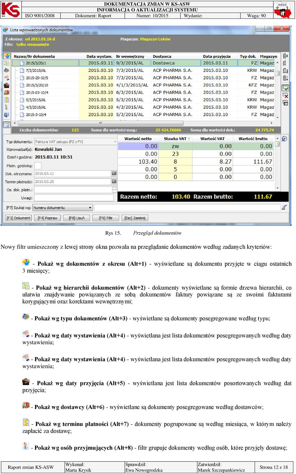Click the search text field next to Szukaj wg
296x474 pixels.
(187, 208)
